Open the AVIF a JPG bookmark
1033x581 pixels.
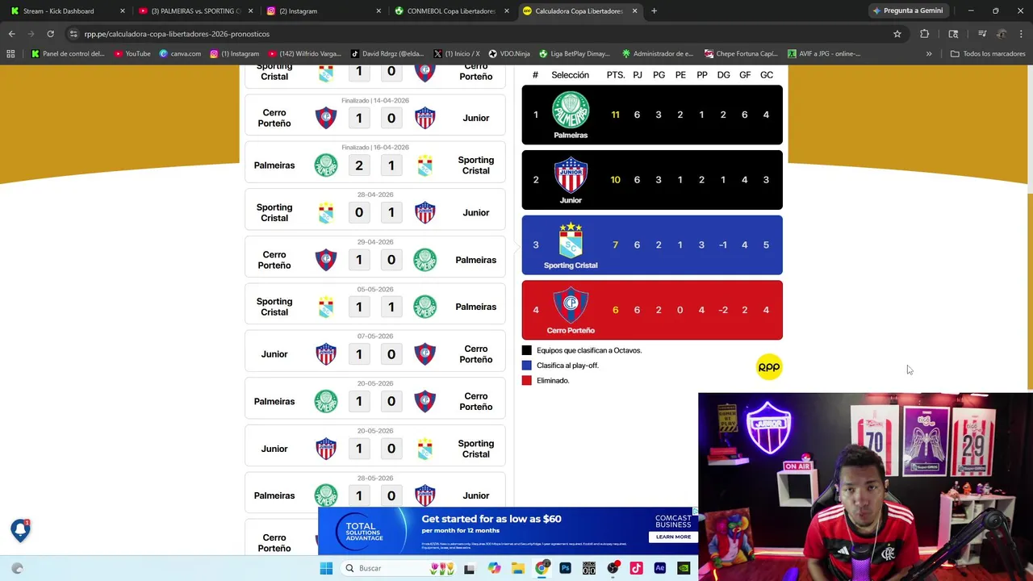[x=824, y=54]
